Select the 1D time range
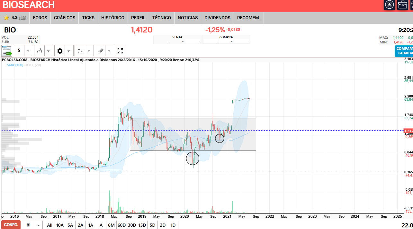This screenshot has height=229, width=413. (173, 225)
